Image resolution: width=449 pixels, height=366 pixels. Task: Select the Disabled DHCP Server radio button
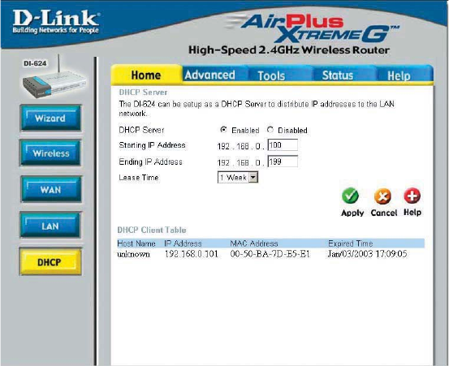click(270, 130)
